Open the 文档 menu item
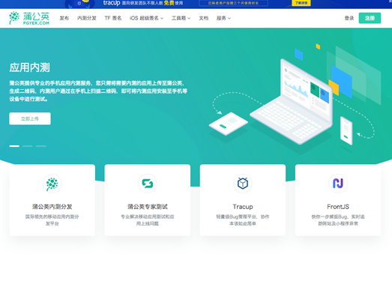 tap(204, 18)
